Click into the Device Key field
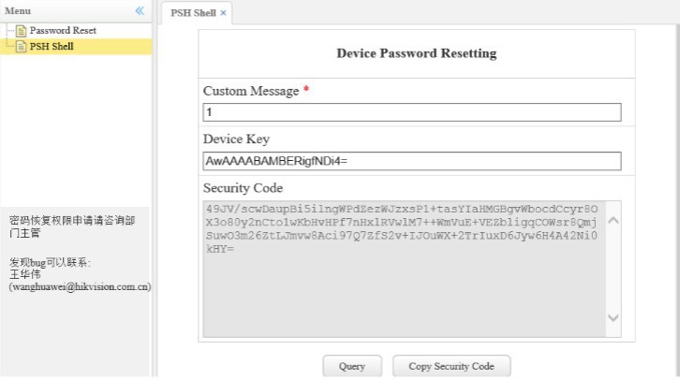Screen dimensions: 680x379 click(412, 161)
